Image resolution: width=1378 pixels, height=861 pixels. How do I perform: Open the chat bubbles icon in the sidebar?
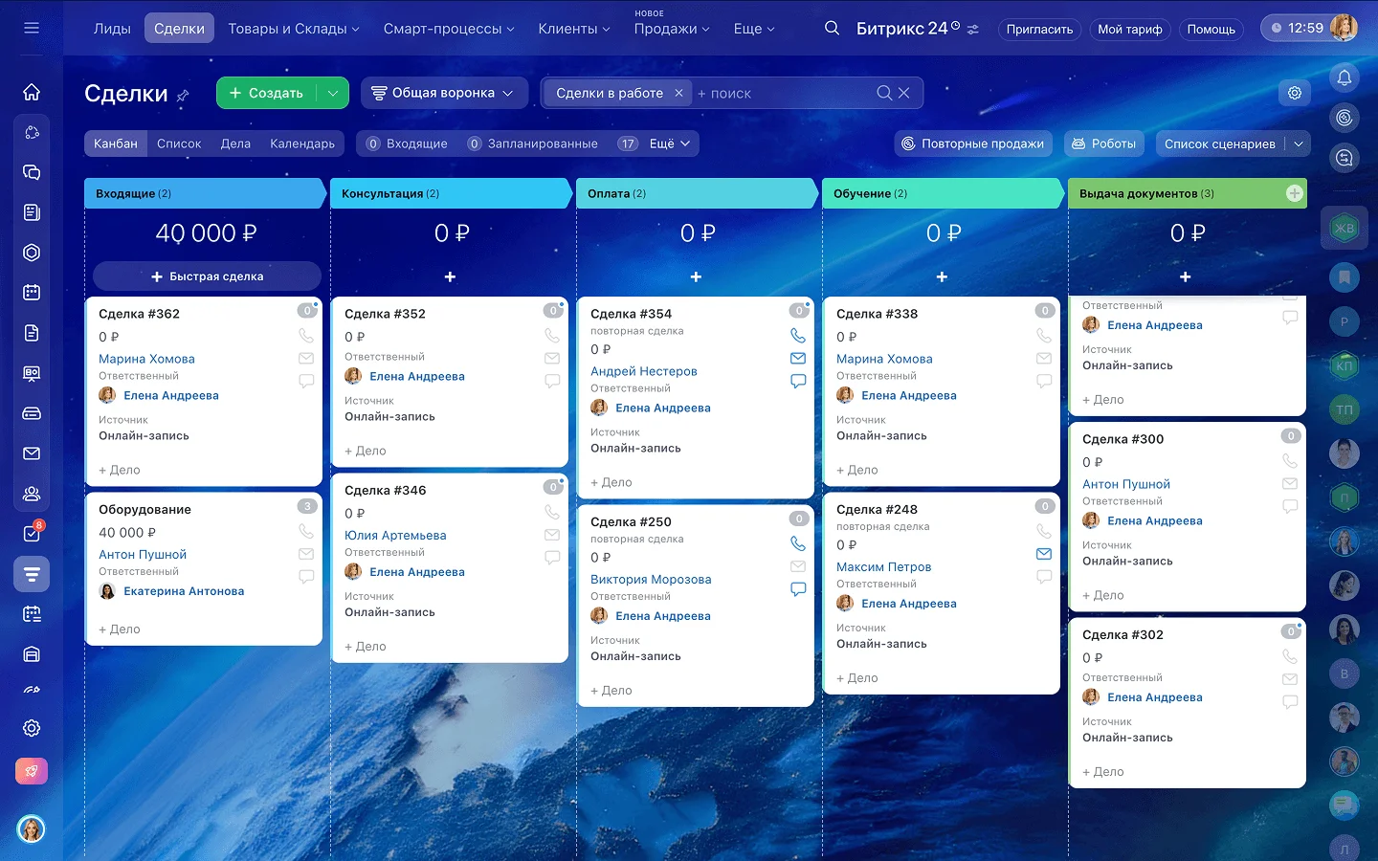(x=32, y=172)
